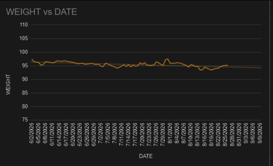Click the 80 y-axis tick label
Image resolution: width=273 pixels, height=166 pixels.
coord(25,106)
